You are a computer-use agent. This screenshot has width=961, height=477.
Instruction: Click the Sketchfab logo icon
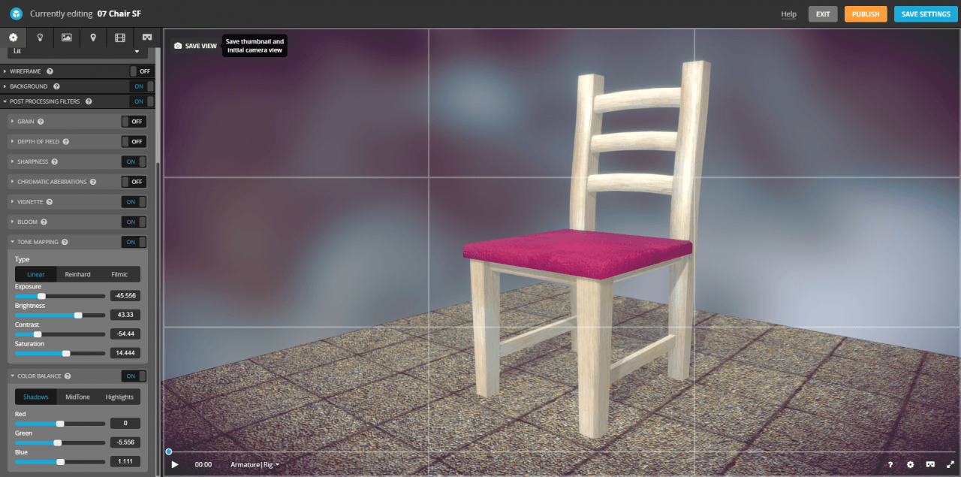coord(16,14)
